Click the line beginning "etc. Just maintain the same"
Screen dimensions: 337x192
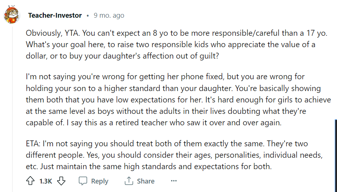149,166
